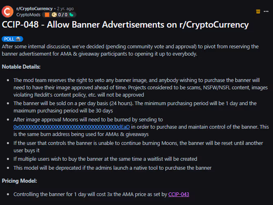This screenshot has height=205, width=273.
Task: Click the '2 yr. ago' post timestamp
Action: pyautogui.click(x=66, y=9)
